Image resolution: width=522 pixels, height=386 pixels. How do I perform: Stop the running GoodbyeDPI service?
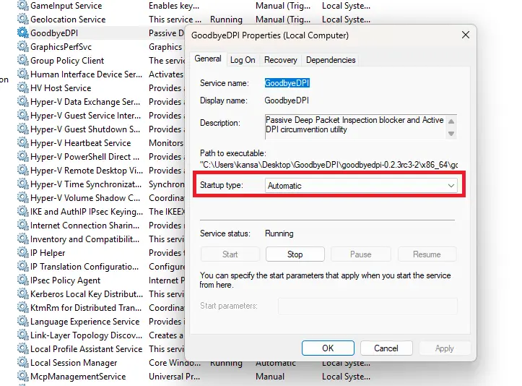point(295,254)
